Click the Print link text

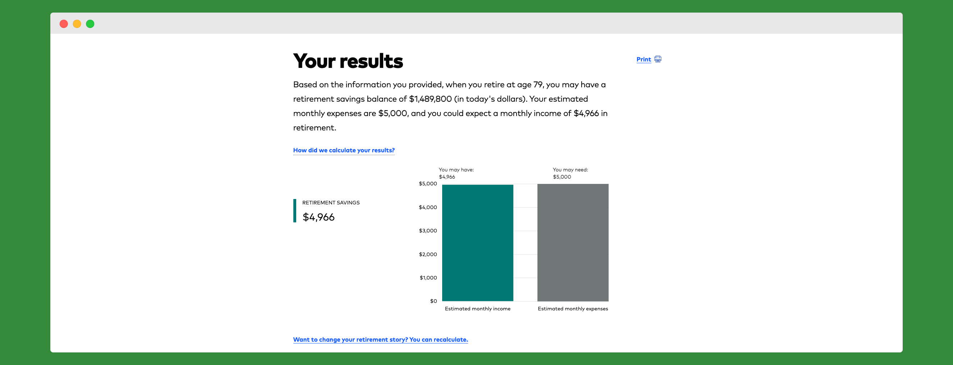[x=643, y=60]
